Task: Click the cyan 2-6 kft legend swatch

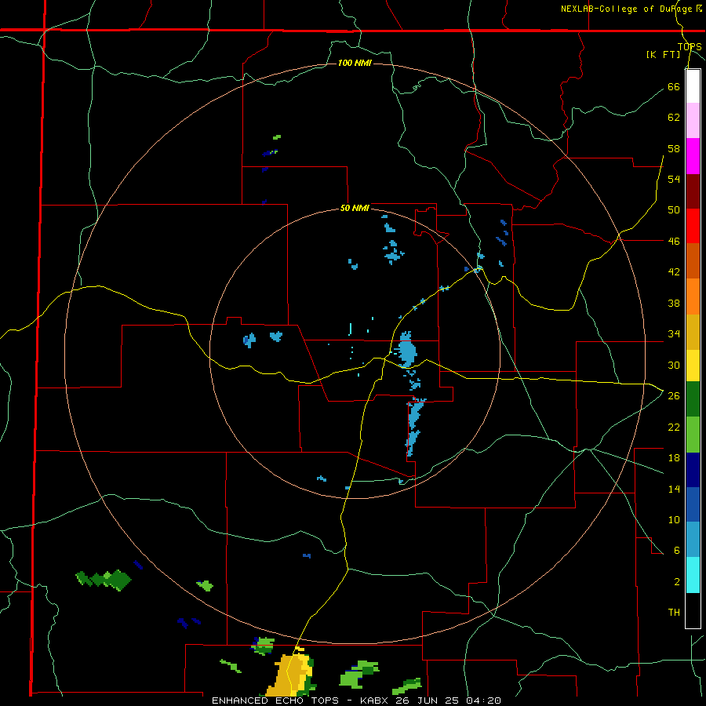Action: [693, 575]
